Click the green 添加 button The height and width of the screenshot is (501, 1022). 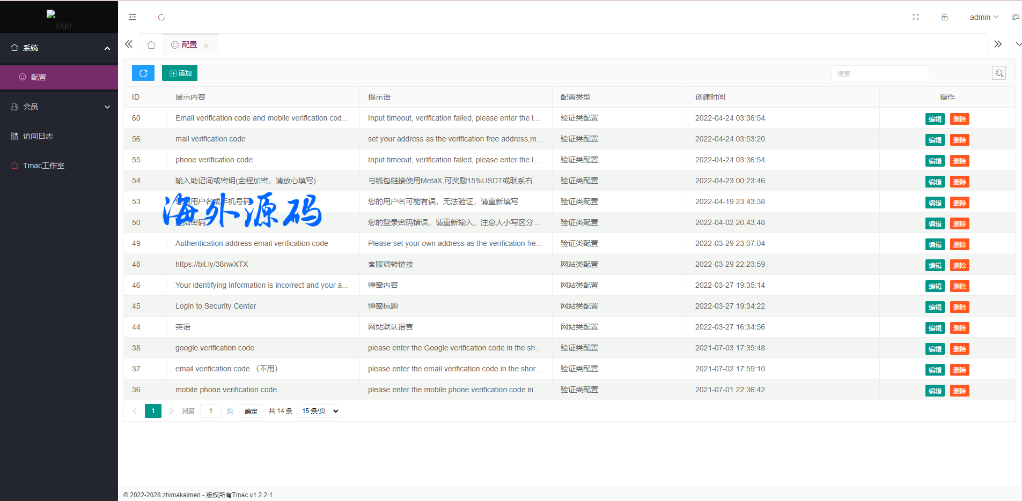click(x=180, y=73)
